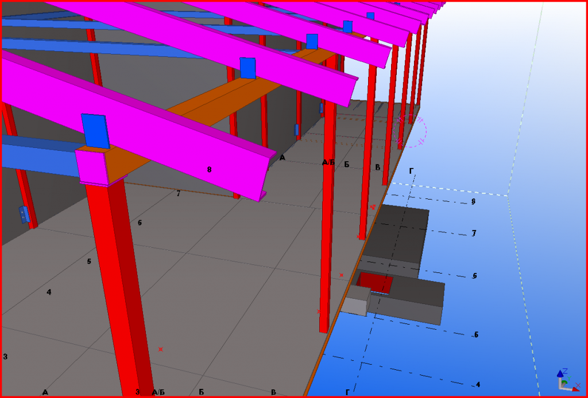Select the blue bracket on the left wall column
Screen dimensions: 588x398
(x=24, y=214)
